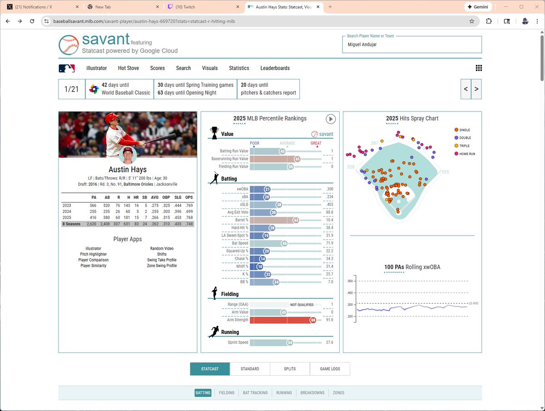The image size is (545, 411).
Task: Play the percentile rankings animation
Action: 331,119
